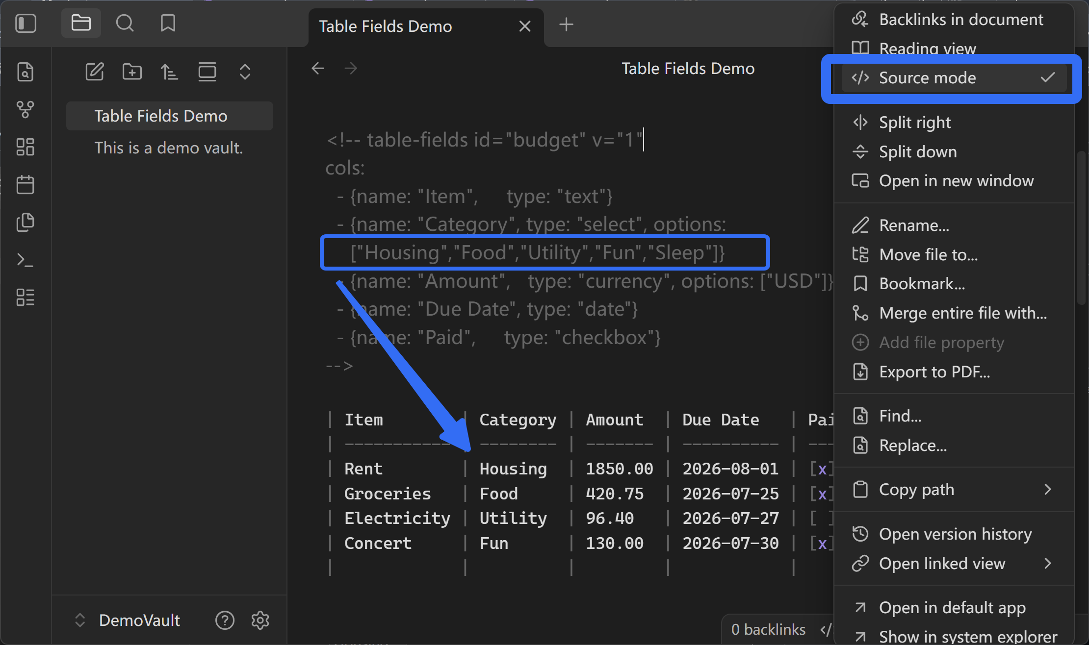Click the templates copy ribbon icon
Screen dimensions: 1089x645
click(25, 223)
